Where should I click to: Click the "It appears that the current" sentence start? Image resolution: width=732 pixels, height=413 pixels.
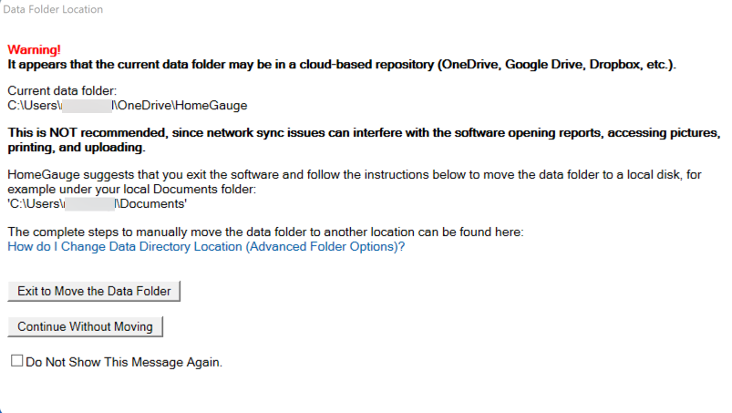click(91, 65)
